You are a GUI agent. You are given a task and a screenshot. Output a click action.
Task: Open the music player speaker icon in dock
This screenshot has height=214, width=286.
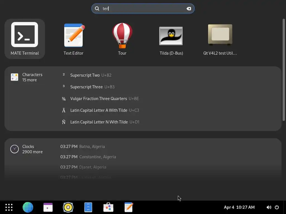[68, 207]
